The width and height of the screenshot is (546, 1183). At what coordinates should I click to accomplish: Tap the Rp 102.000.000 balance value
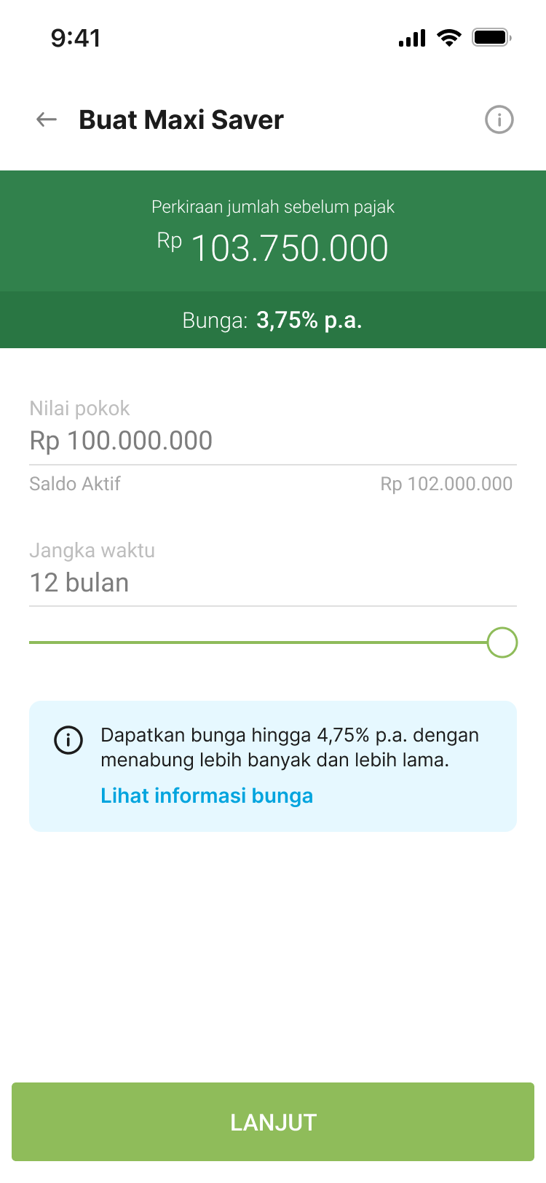[x=446, y=484]
